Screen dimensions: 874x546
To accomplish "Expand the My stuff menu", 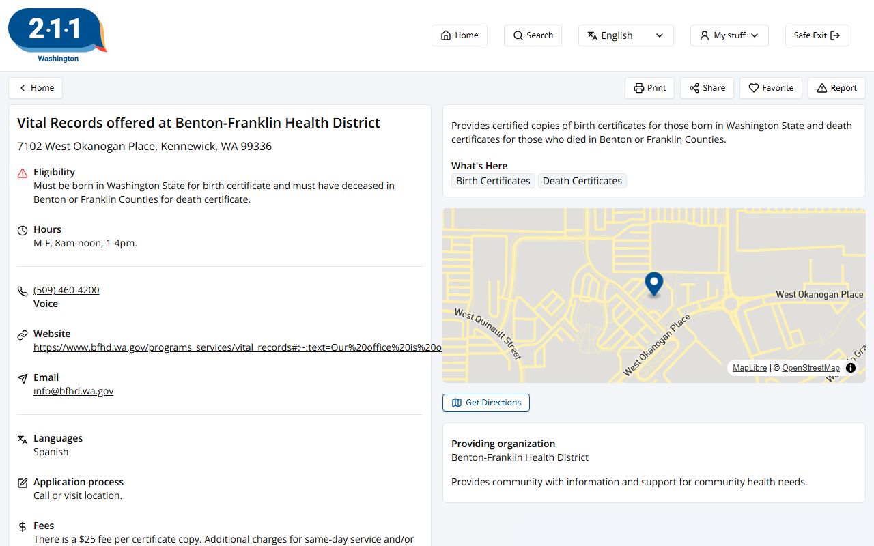I will [x=729, y=35].
